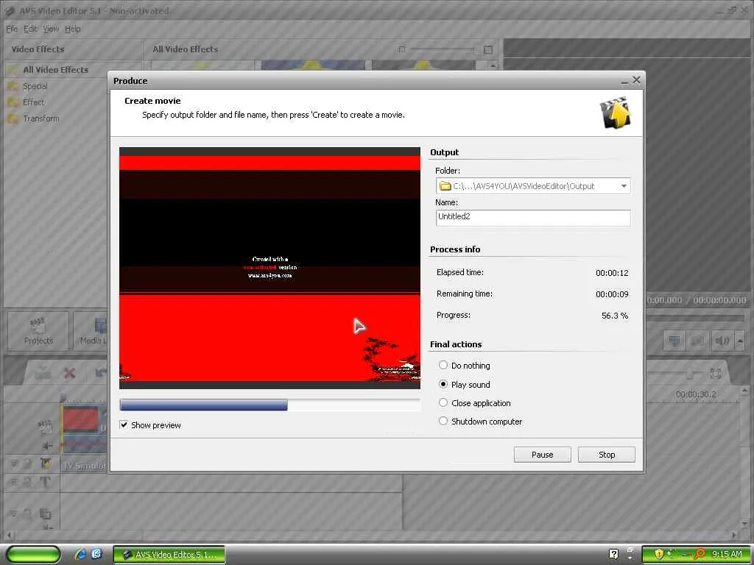Click the TV Simulation effect on timeline
754x565 pixels.
[85, 465]
